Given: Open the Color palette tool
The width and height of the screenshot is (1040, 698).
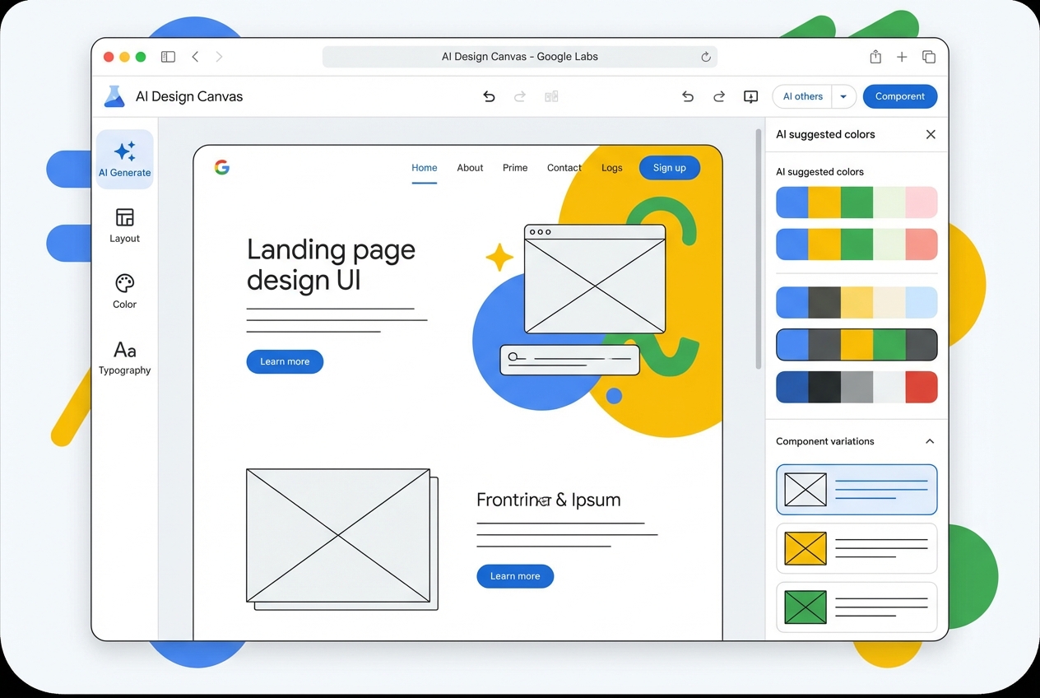Looking at the screenshot, I should 125,283.
